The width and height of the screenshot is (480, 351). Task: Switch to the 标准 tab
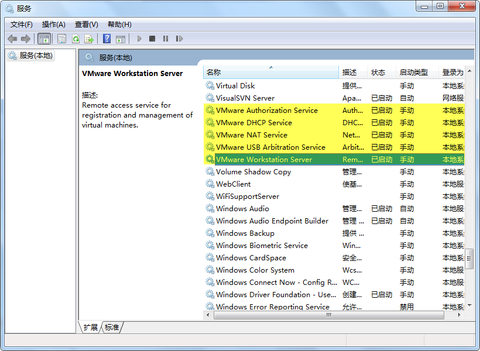tap(112, 328)
